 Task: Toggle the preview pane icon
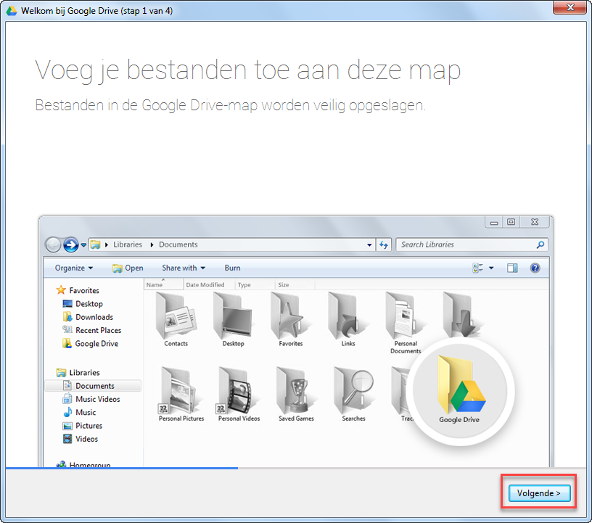coord(512,268)
